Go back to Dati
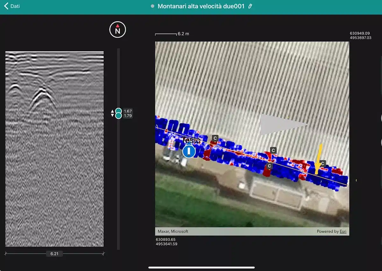382x271 pixels. (x=12, y=6)
